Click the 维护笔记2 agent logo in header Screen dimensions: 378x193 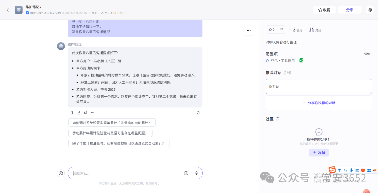pyautogui.click(x=19, y=10)
